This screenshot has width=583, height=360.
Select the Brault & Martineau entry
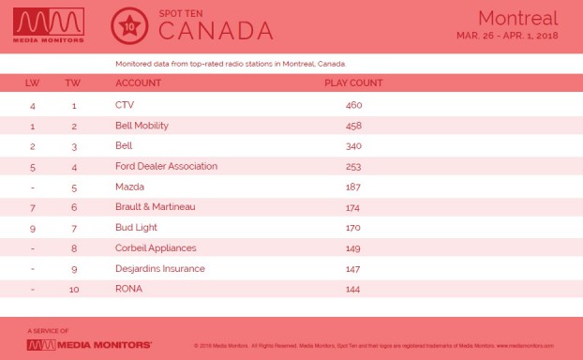point(155,207)
